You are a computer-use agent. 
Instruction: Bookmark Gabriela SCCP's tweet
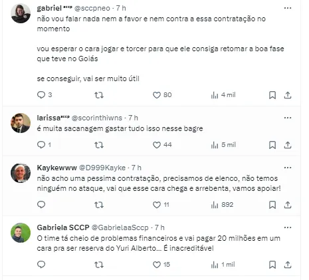[272, 265]
